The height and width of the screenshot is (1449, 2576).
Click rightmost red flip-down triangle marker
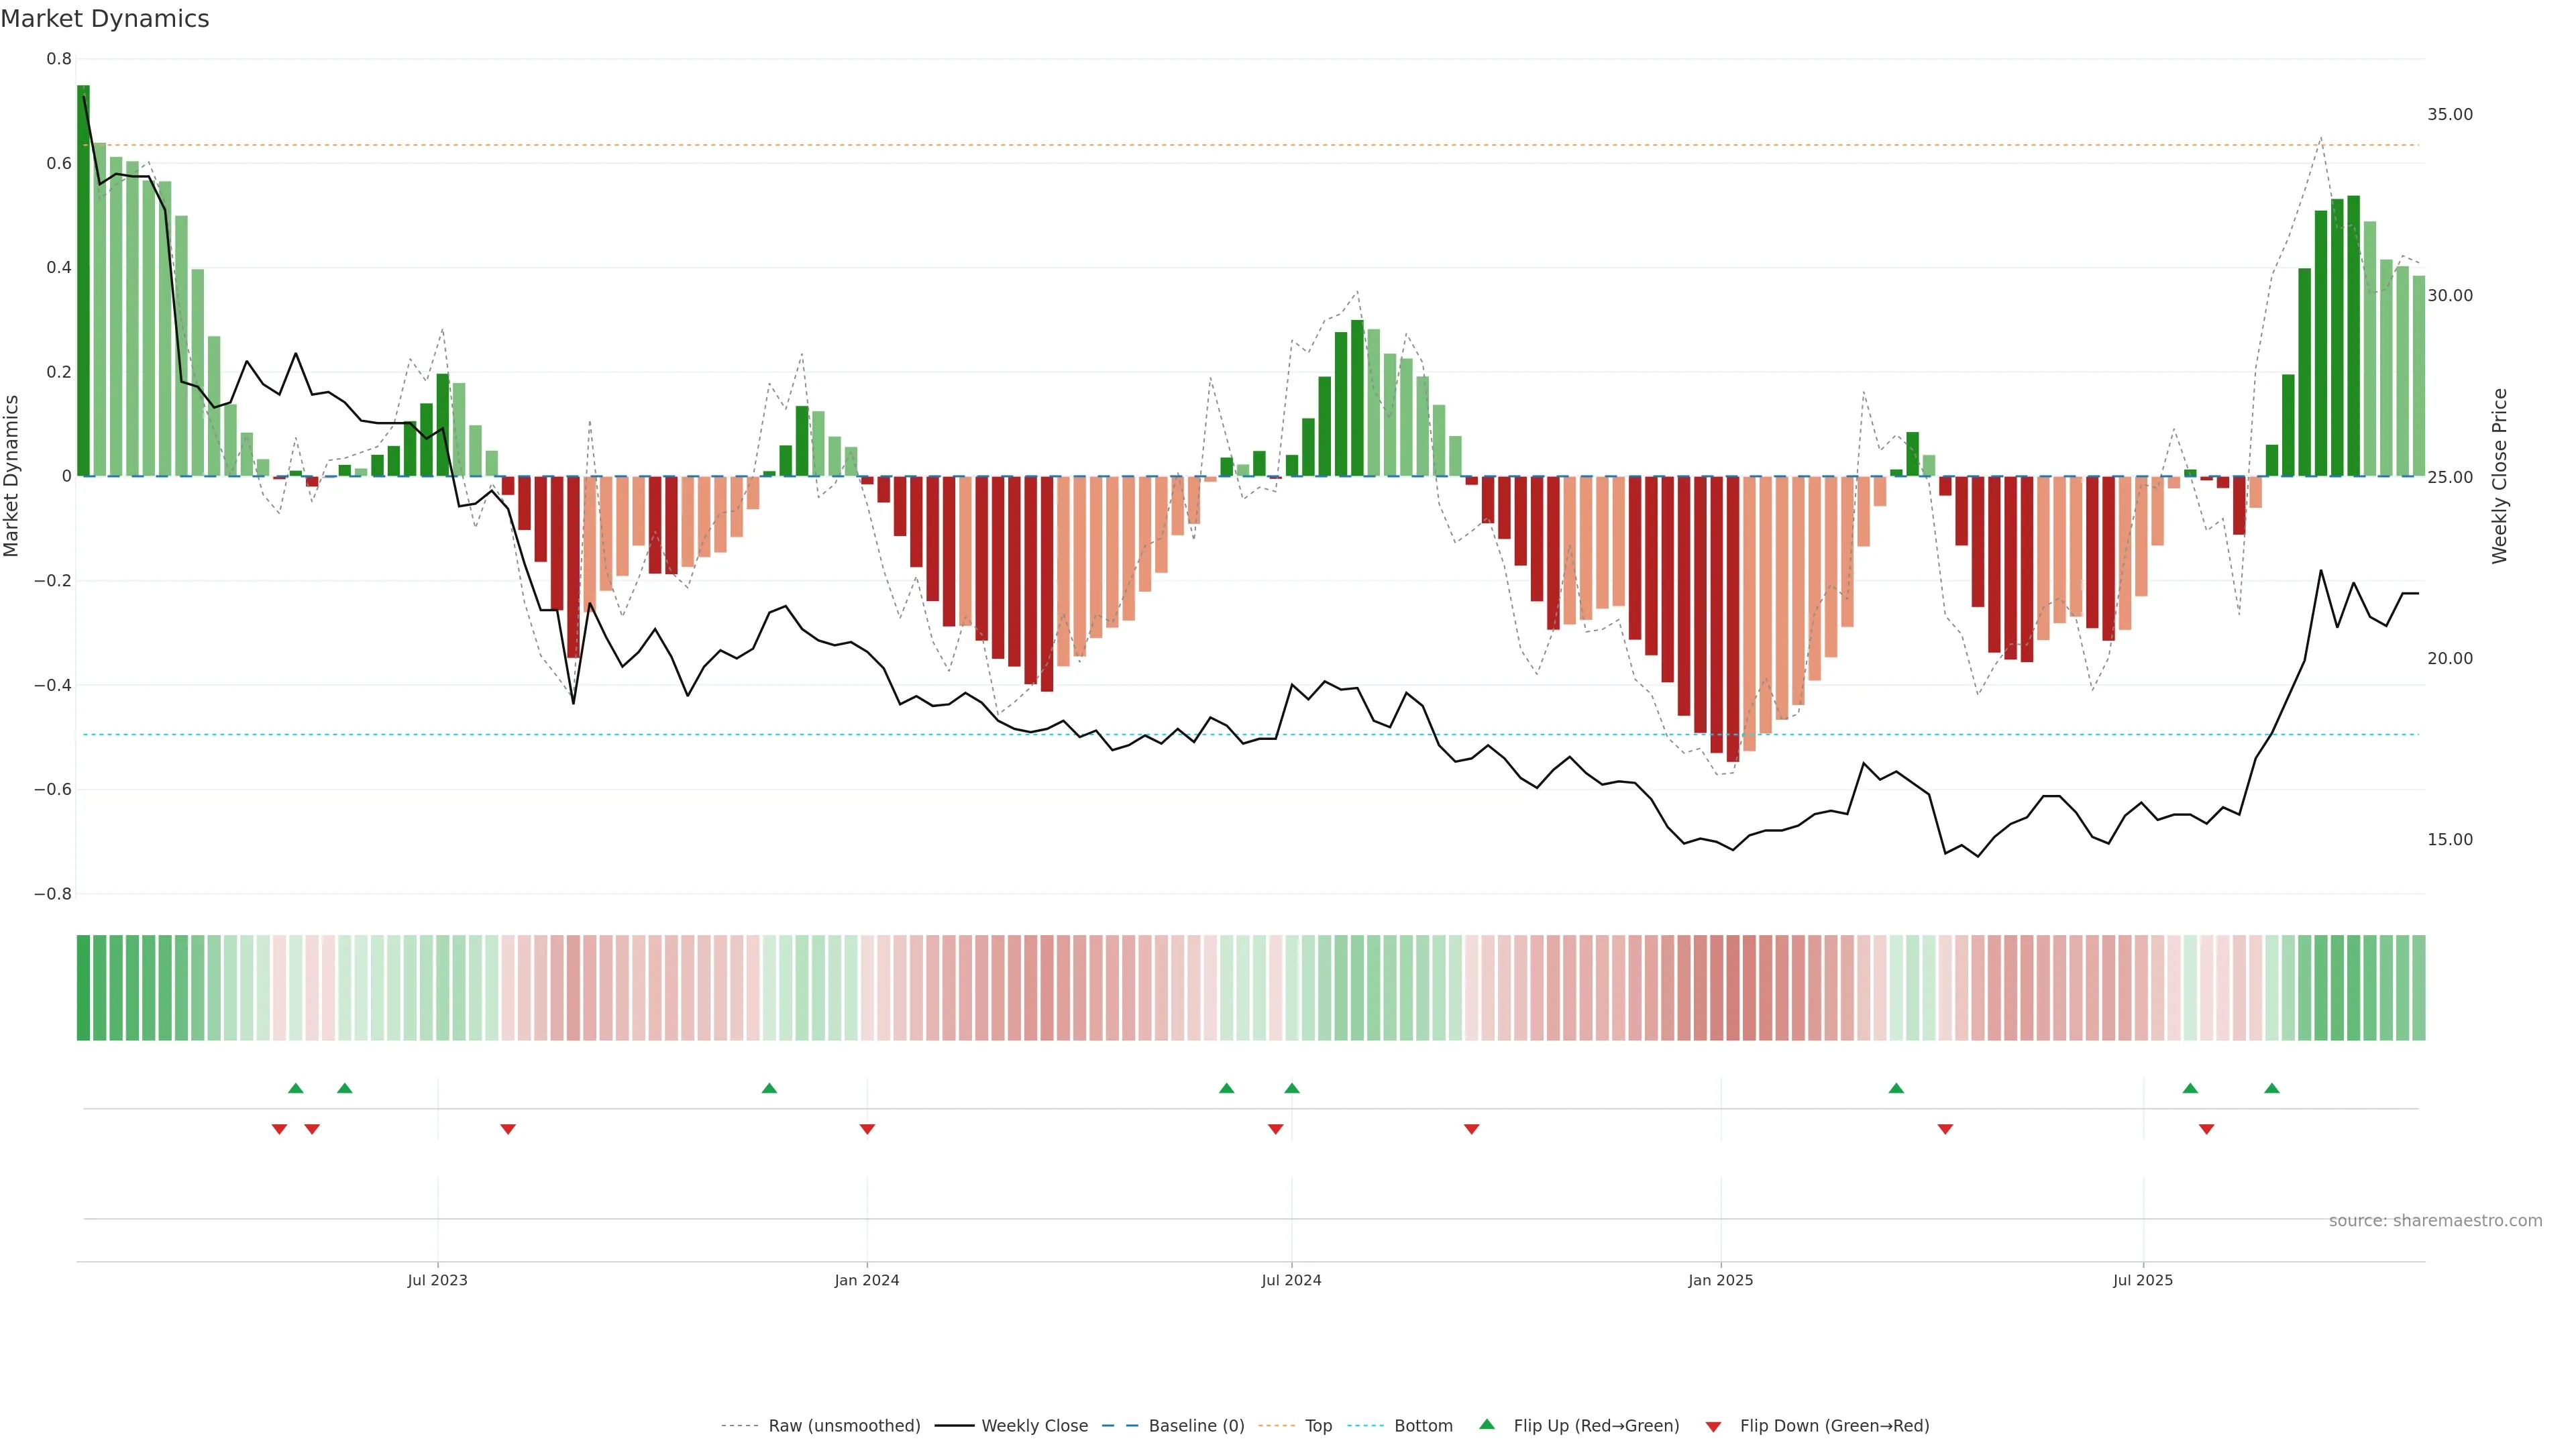click(2206, 1129)
